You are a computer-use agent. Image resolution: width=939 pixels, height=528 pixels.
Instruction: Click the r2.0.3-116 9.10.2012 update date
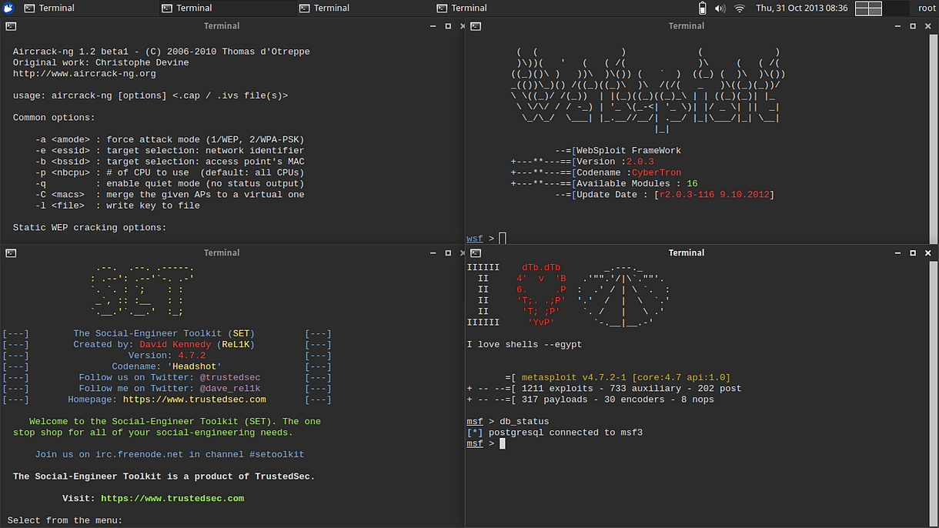click(714, 195)
